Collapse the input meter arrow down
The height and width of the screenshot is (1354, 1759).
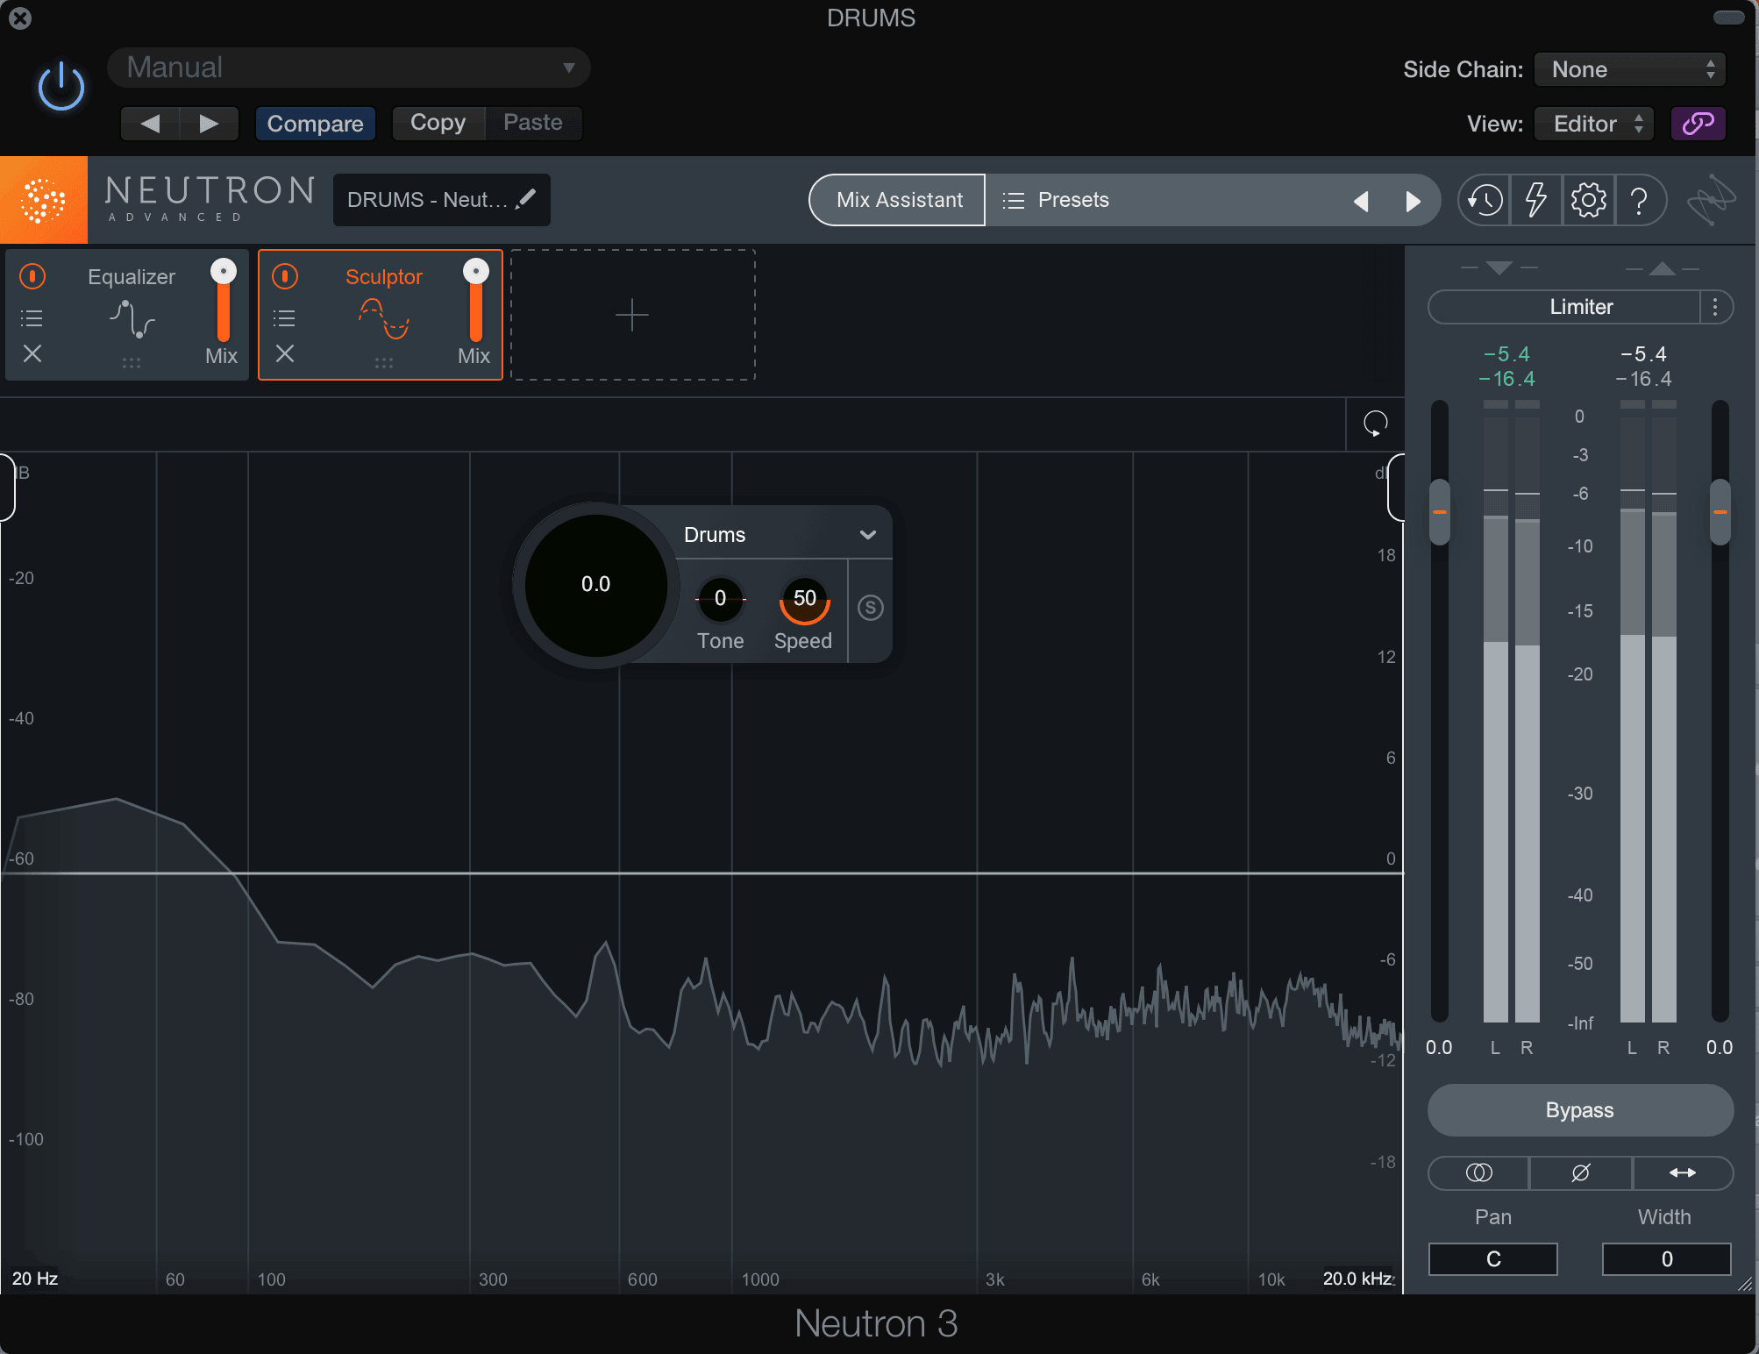click(1499, 267)
